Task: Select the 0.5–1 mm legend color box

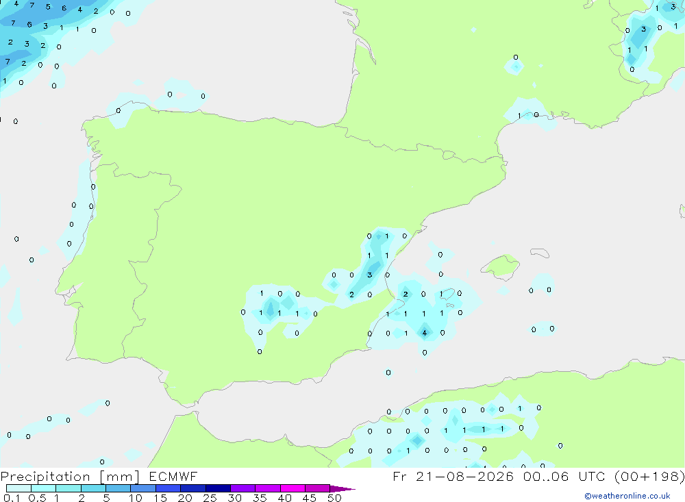Action: pos(44,488)
